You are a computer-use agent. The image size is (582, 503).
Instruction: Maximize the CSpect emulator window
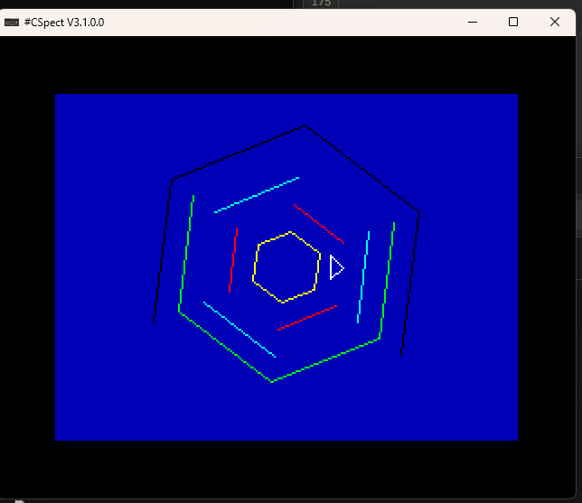513,22
